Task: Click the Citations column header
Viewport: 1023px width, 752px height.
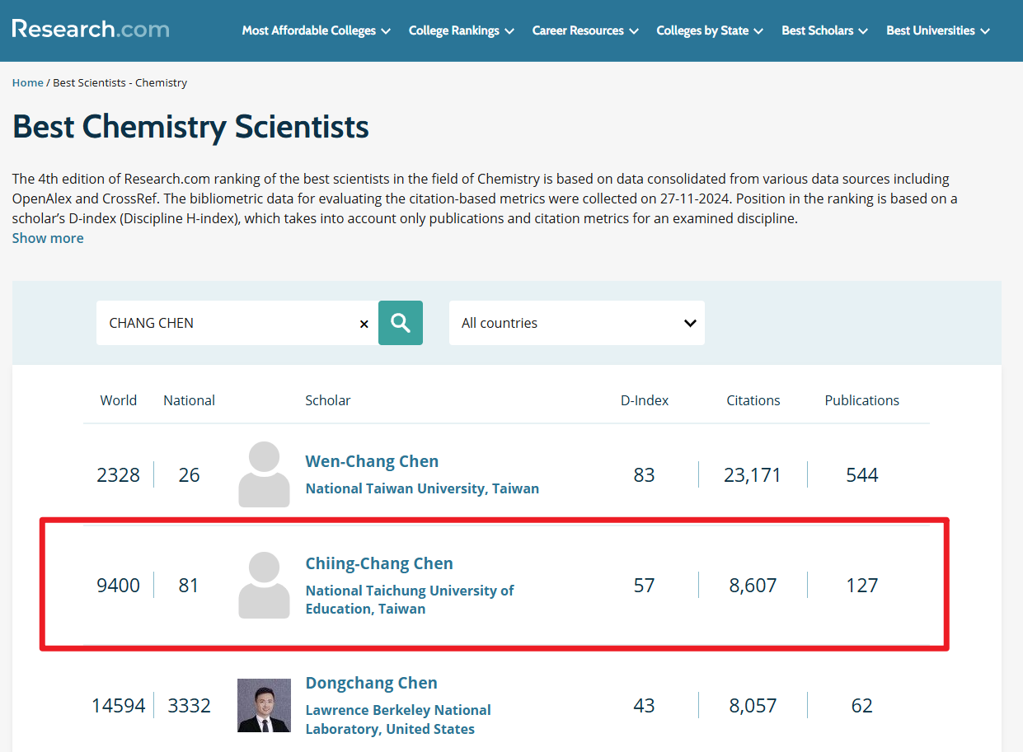Action: pos(753,400)
